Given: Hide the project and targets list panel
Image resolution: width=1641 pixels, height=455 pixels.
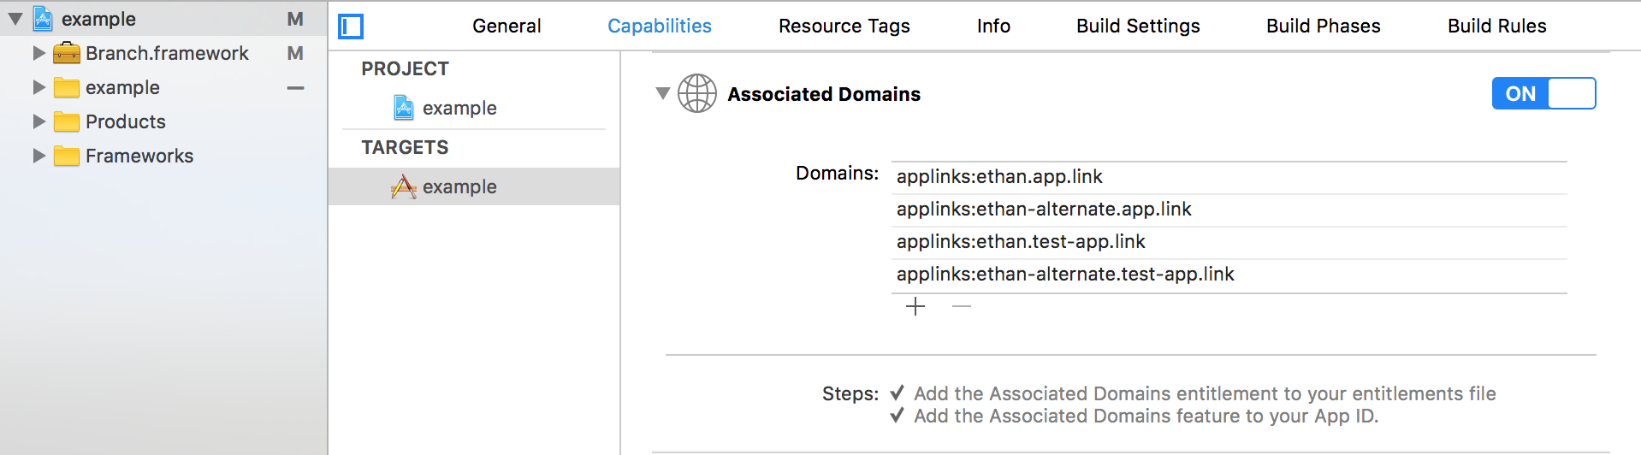Looking at the screenshot, I should [351, 27].
